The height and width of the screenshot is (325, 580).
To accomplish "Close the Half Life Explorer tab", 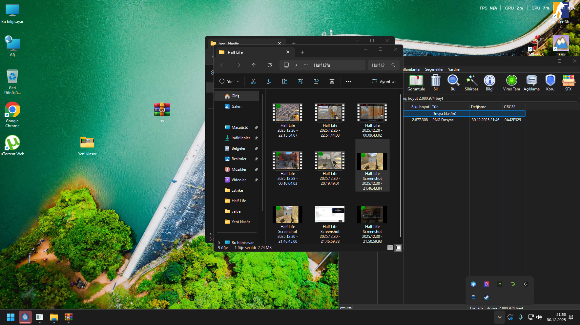I will 288,52.
